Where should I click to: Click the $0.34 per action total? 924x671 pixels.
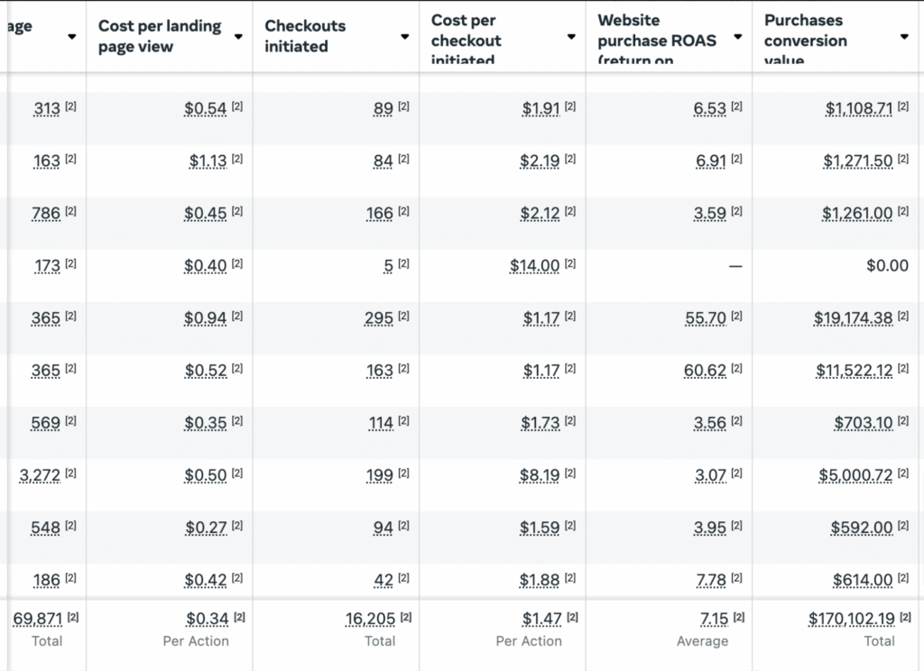(207, 620)
